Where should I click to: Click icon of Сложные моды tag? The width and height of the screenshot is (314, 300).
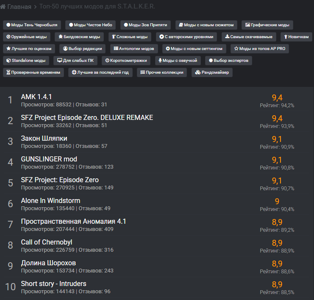tap(114, 36)
